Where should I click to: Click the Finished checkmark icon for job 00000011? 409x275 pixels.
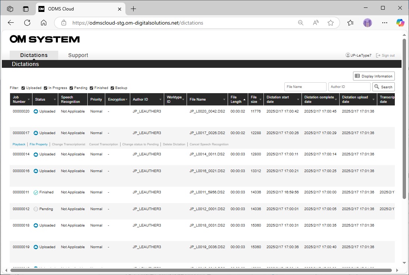[36, 193]
